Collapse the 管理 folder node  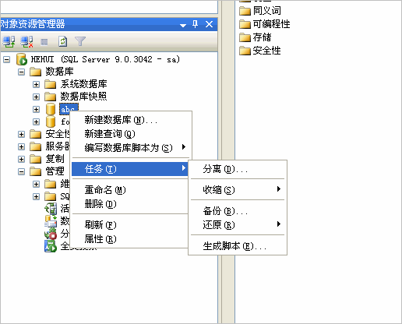(x=22, y=171)
